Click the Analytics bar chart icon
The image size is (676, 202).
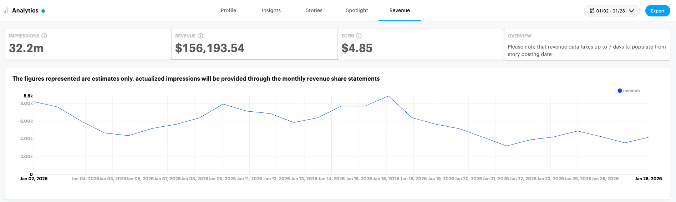click(x=6, y=10)
